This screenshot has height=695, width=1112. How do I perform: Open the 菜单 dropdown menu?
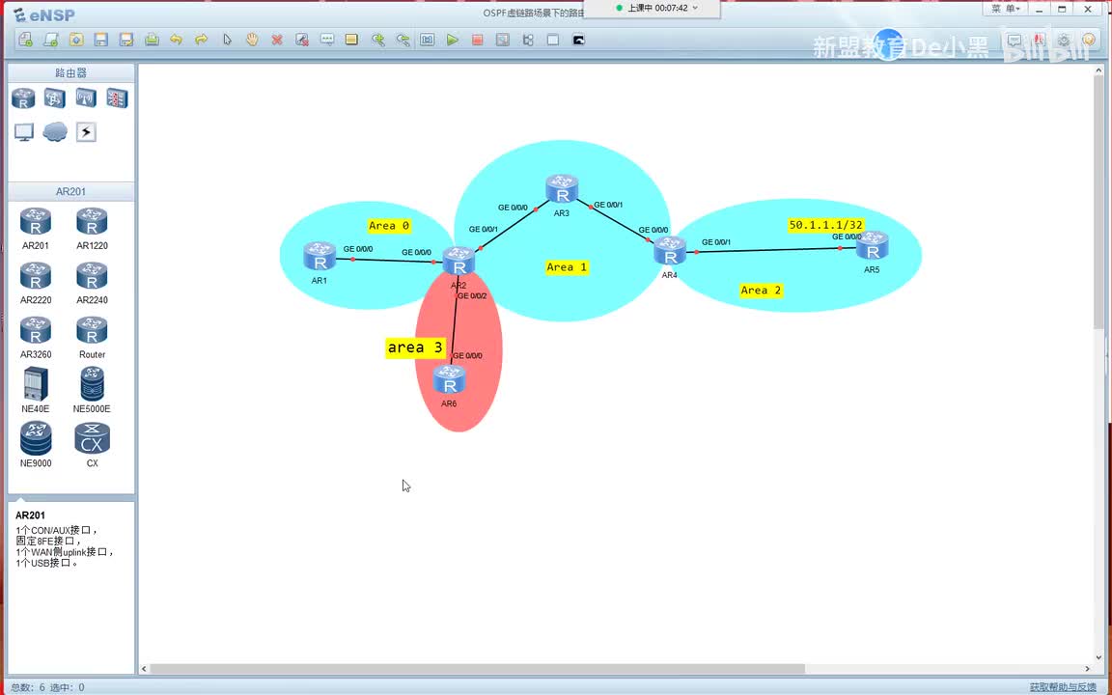pyautogui.click(x=1006, y=9)
